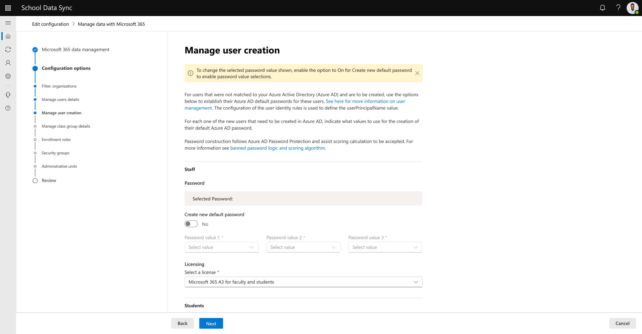Open the Password value 1 dropdown

point(221,247)
